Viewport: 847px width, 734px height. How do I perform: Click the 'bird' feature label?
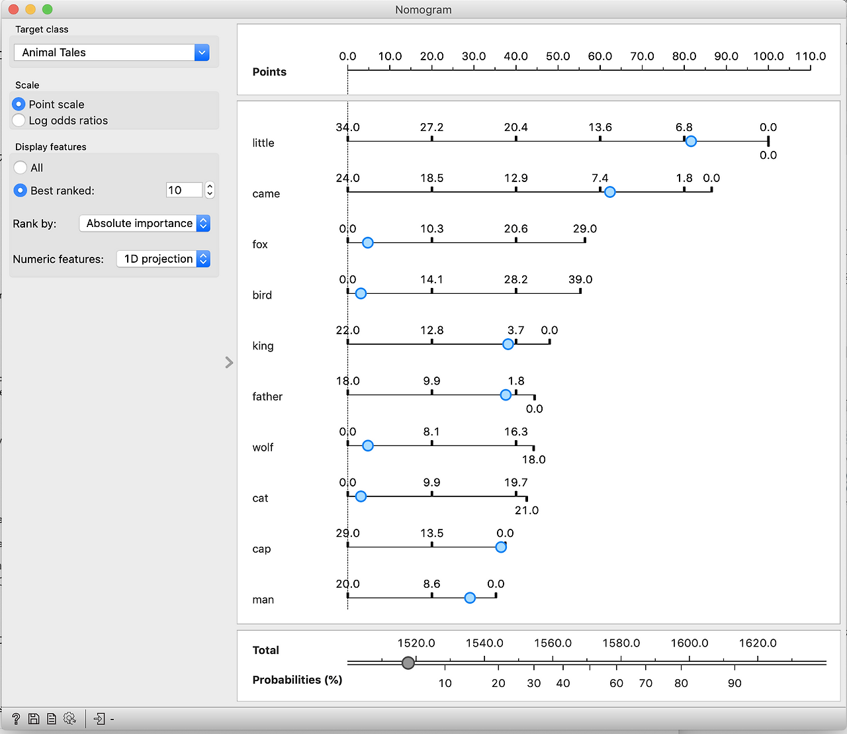click(x=262, y=295)
